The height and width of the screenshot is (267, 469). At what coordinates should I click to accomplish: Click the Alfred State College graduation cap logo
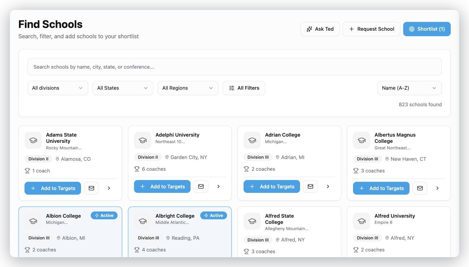coord(252,221)
